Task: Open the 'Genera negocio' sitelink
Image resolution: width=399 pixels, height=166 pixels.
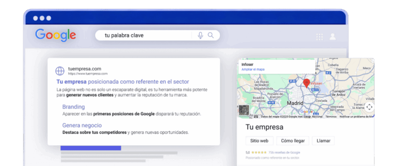Action: 82,126
